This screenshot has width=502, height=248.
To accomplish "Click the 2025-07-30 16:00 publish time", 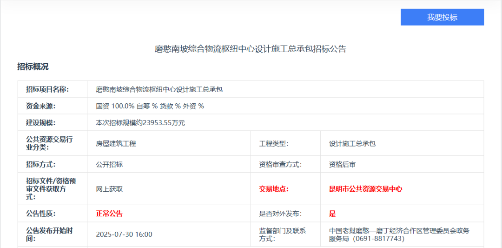I will tap(124, 235).
